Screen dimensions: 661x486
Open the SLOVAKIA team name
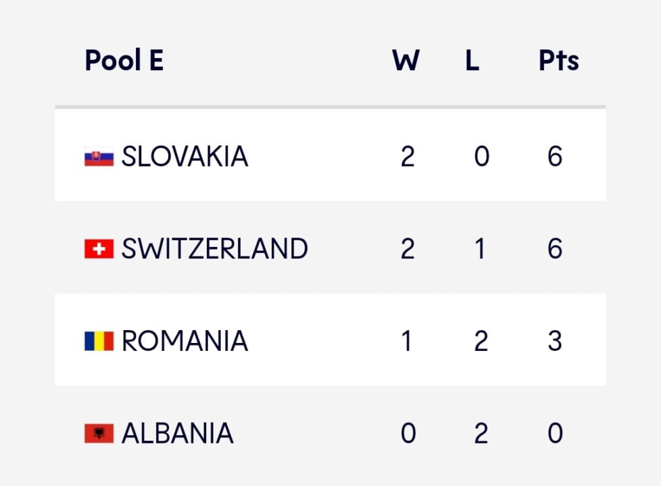pos(185,157)
